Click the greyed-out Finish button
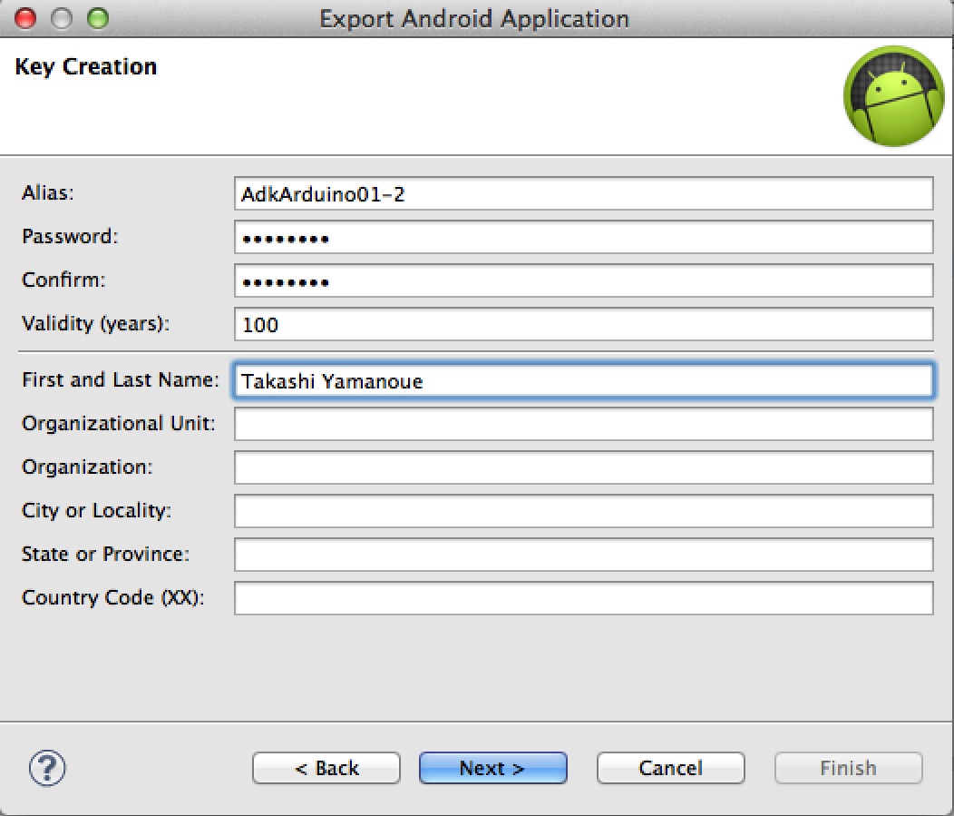The height and width of the screenshot is (816, 954). click(x=848, y=768)
